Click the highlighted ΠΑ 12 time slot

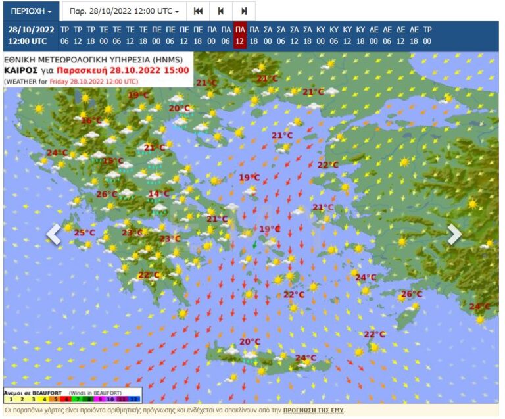click(x=240, y=36)
